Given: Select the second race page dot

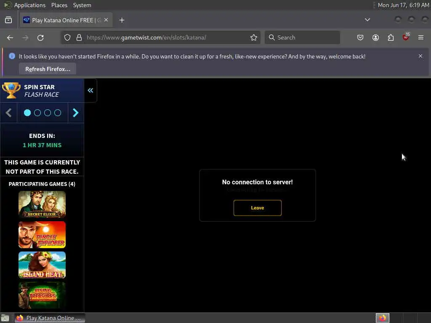Looking at the screenshot, I should 37,113.
